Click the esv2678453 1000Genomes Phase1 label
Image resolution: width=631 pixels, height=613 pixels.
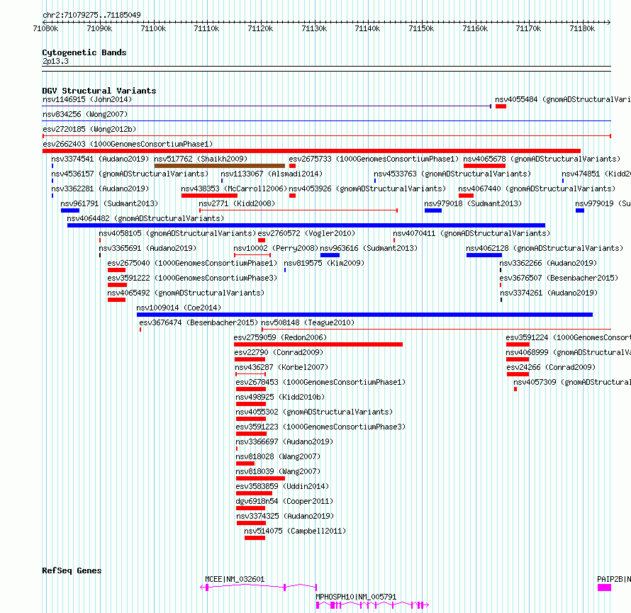pyautogui.click(x=320, y=382)
